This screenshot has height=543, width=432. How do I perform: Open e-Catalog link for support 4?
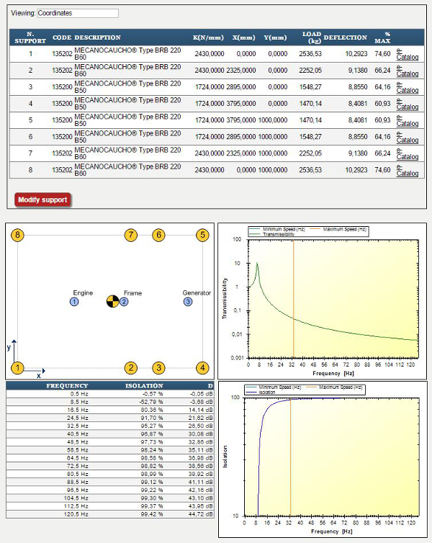pyautogui.click(x=407, y=104)
